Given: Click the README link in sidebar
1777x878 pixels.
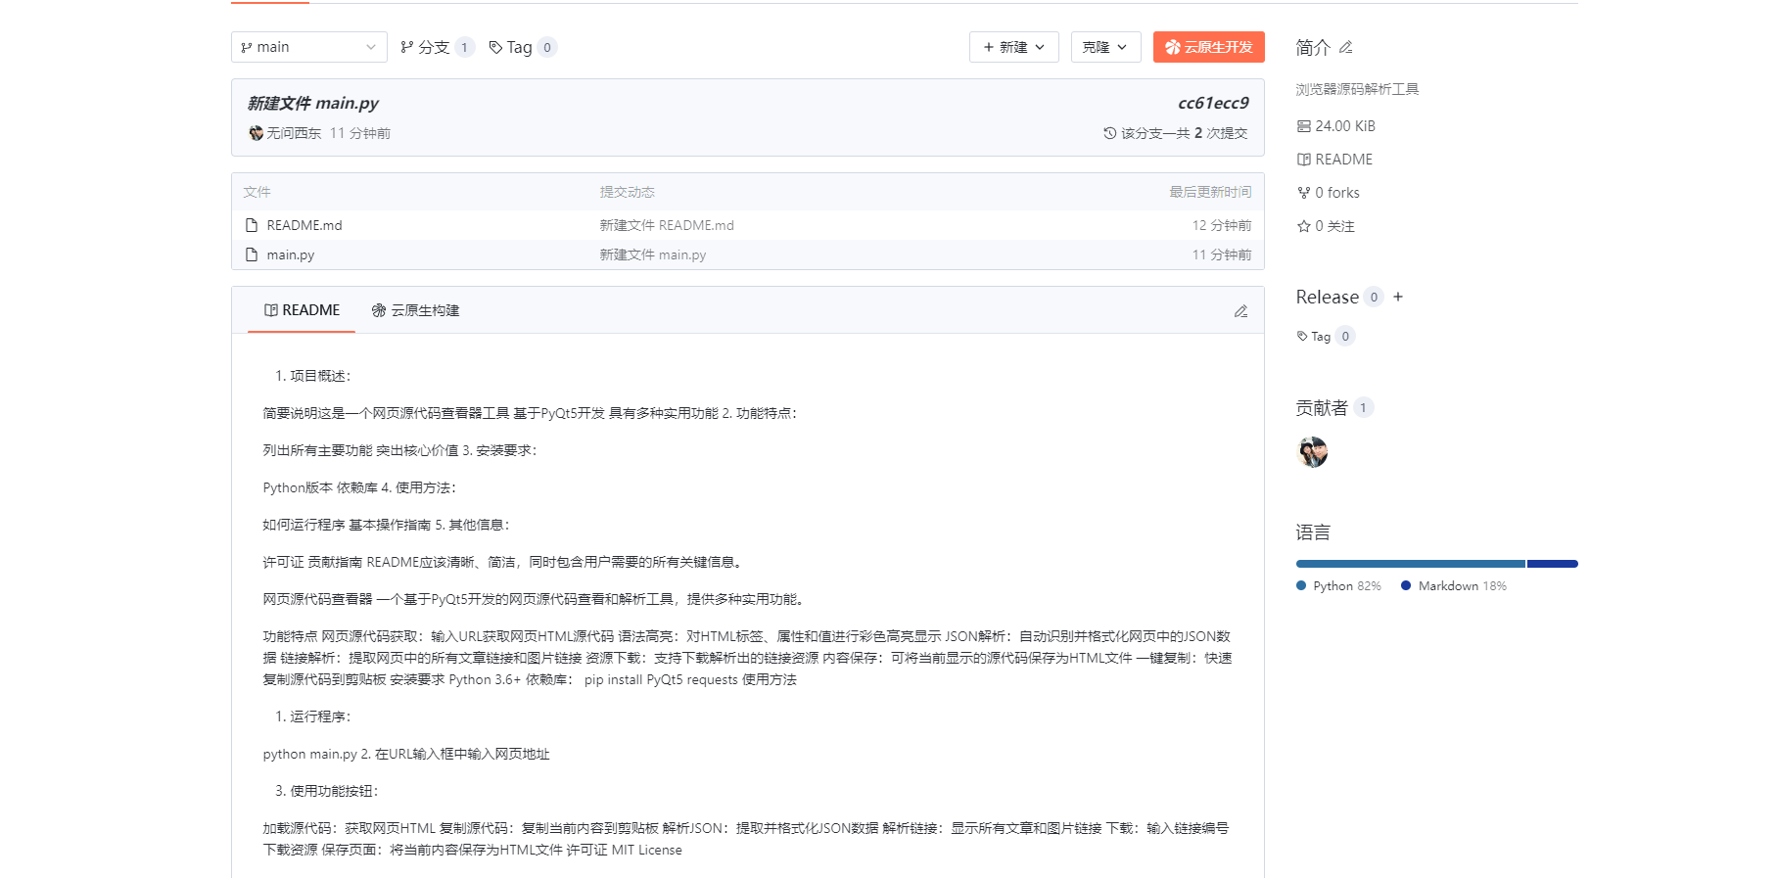Looking at the screenshot, I should point(1334,160).
